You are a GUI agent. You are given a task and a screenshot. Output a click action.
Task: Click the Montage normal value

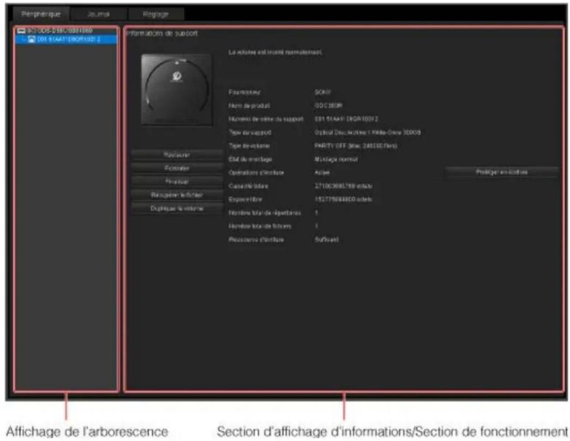(x=336, y=160)
